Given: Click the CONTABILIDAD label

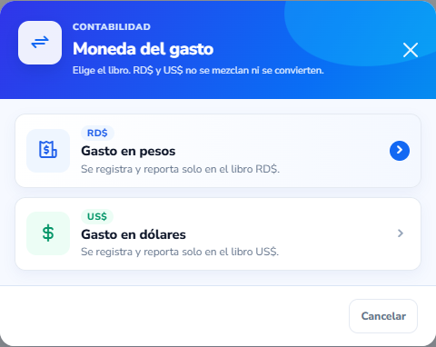Looking at the screenshot, I should pyautogui.click(x=112, y=27).
